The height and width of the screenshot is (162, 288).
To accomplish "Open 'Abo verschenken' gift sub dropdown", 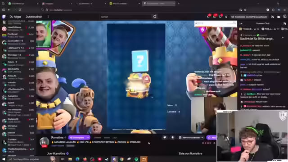I will click(191, 137).
